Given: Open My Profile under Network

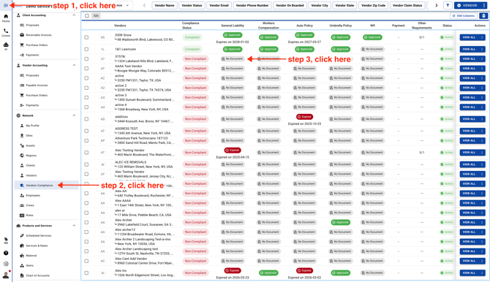Looking at the screenshot, I should pos(32,126).
